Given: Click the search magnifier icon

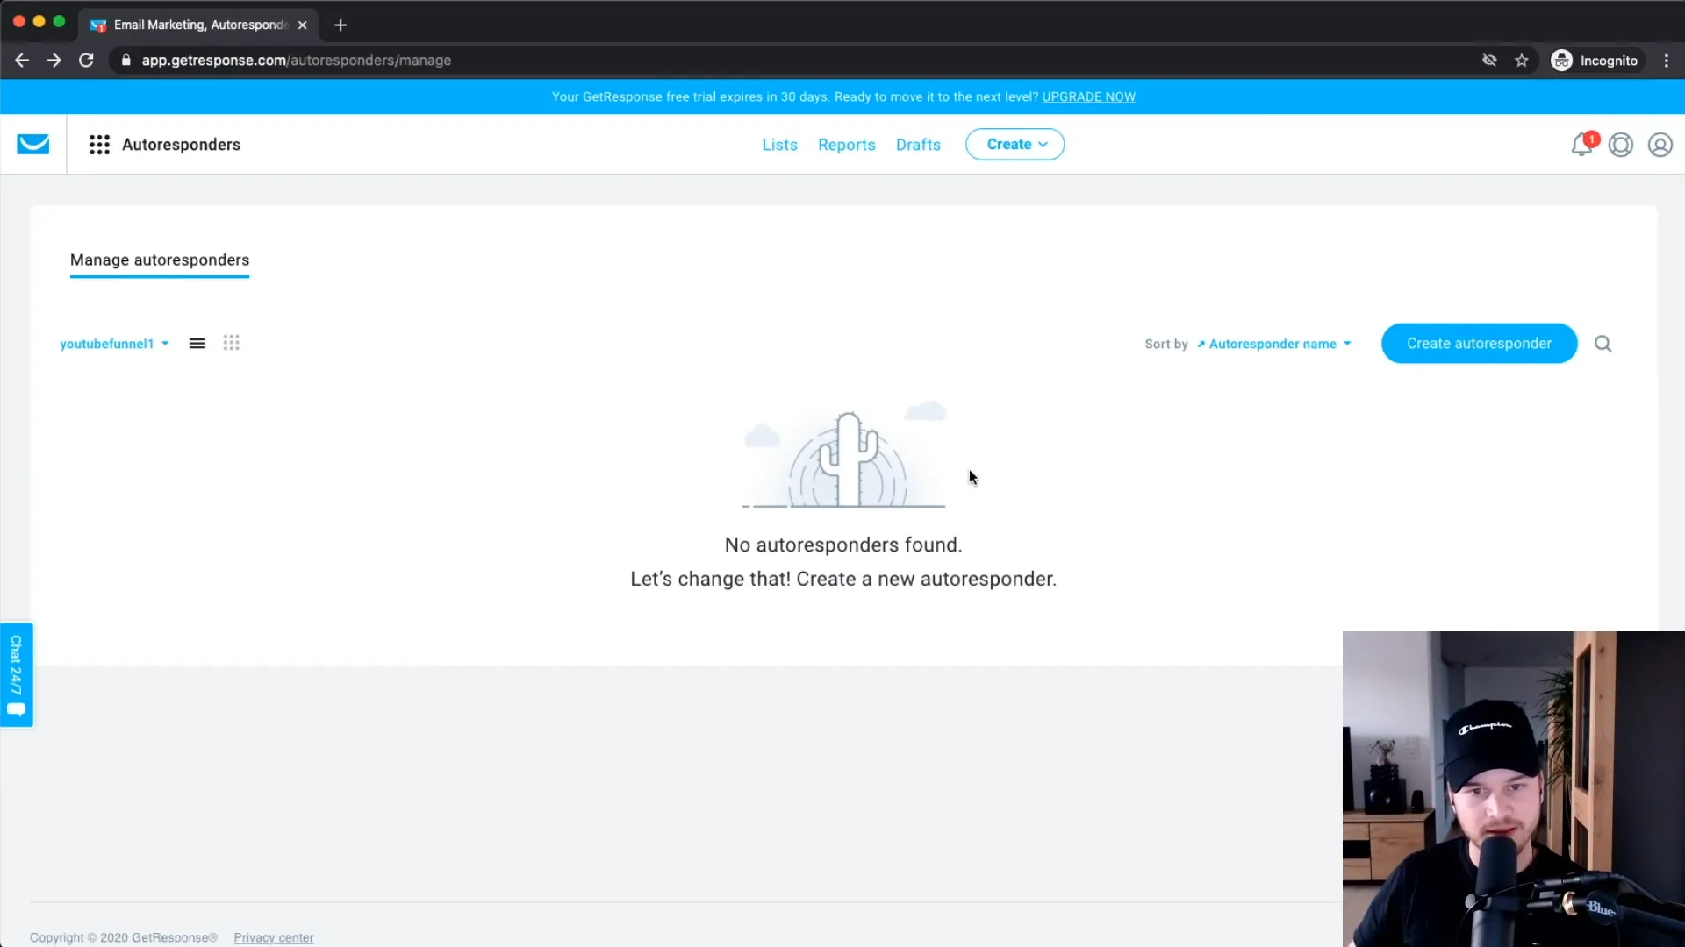Looking at the screenshot, I should click(1604, 344).
